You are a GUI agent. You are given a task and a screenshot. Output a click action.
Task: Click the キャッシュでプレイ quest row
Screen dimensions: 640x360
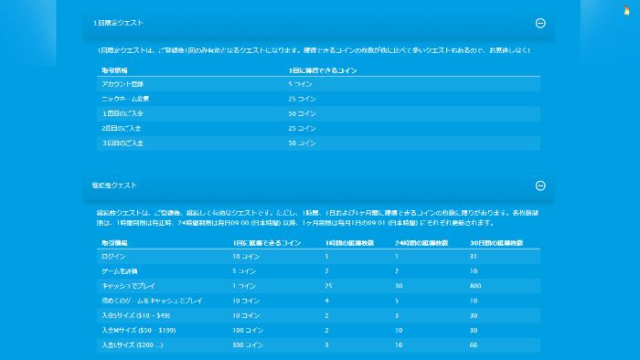(x=318, y=286)
